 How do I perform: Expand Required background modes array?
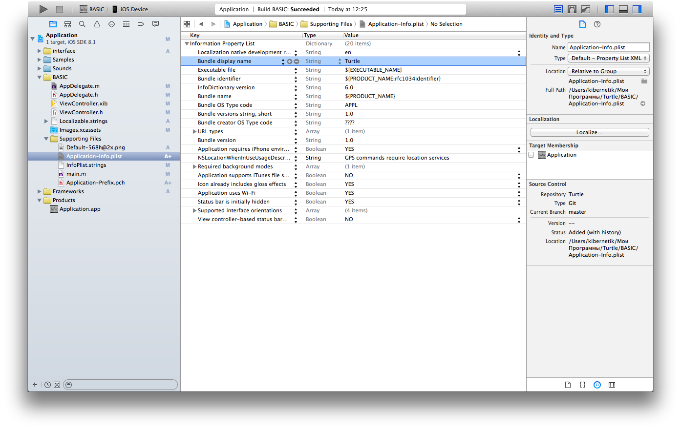194,166
